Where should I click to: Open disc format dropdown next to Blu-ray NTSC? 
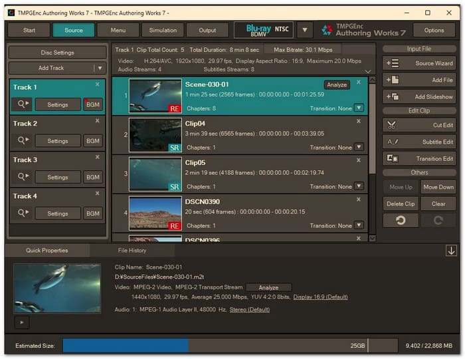click(304, 30)
